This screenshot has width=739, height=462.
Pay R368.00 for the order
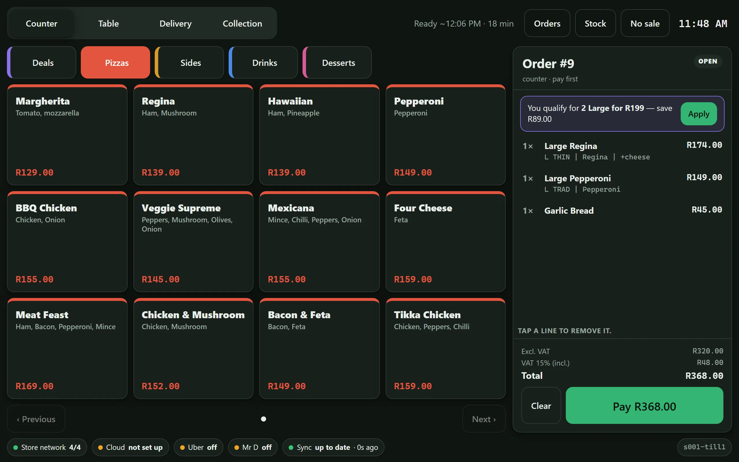[644, 405]
